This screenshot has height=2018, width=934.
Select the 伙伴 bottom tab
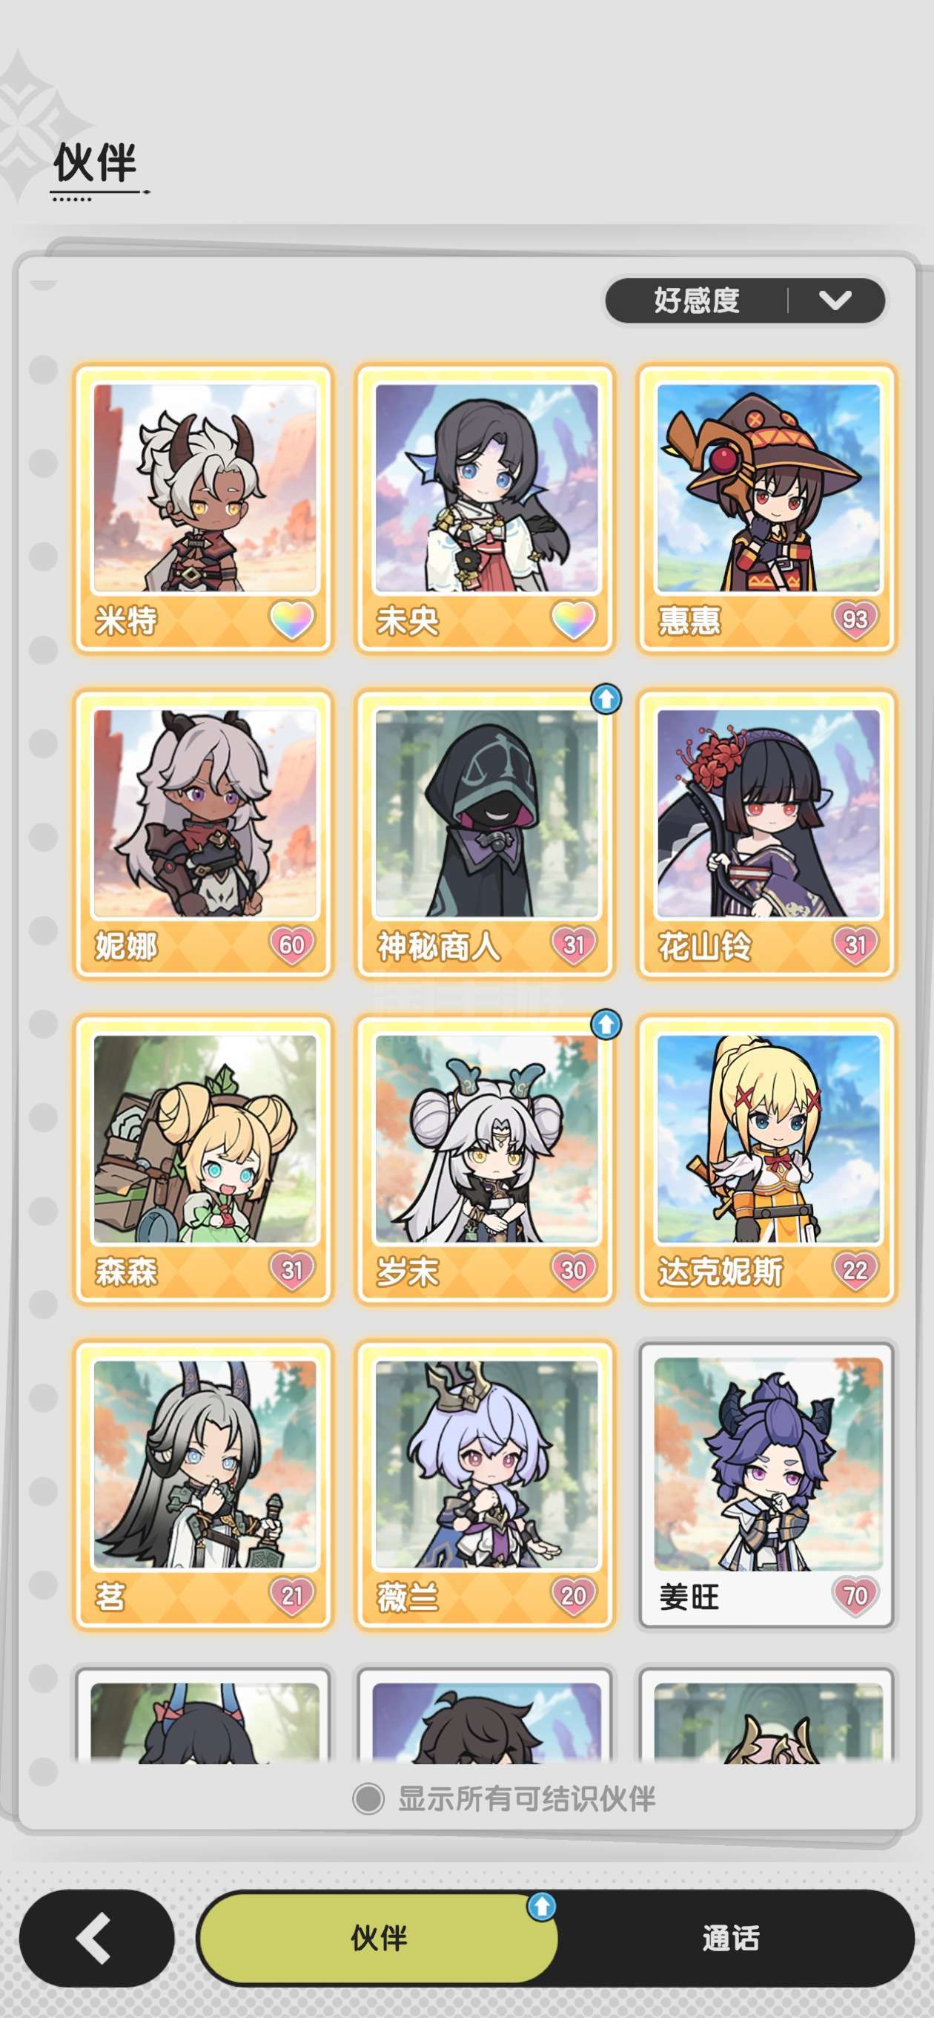379,1938
